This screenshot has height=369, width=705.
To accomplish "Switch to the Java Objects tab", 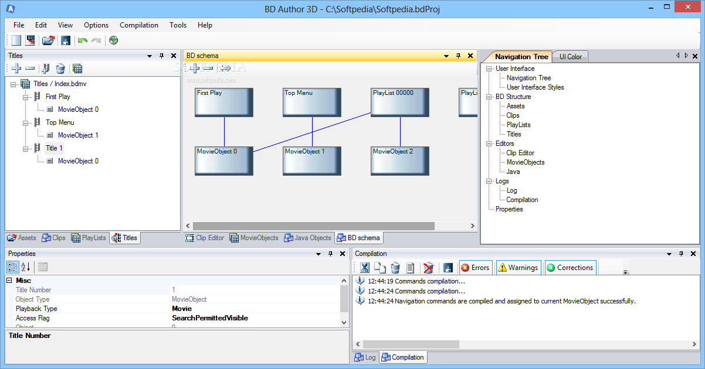I will point(307,238).
